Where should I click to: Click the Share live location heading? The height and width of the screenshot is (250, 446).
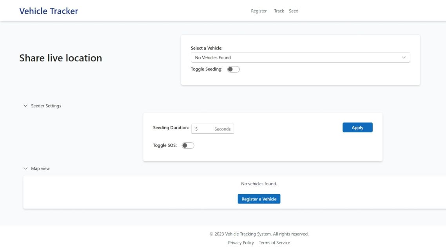click(x=60, y=58)
